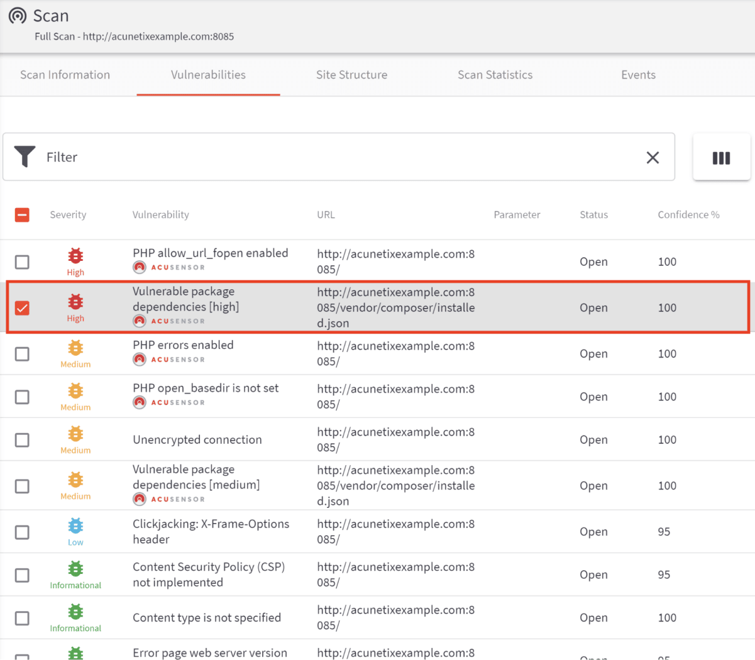Click the Low severity bug icon for Clickjacking
755x660 pixels.
[x=75, y=525]
